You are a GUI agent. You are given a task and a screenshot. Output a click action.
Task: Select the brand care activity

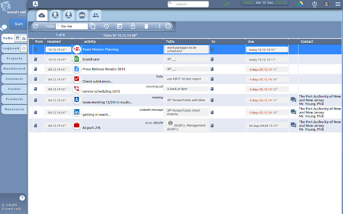pyautogui.click(x=91, y=59)
